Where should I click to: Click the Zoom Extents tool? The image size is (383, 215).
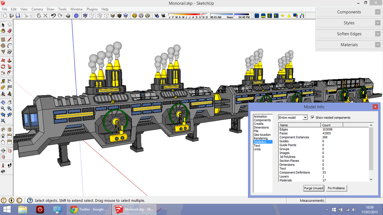(x=3, y=121)
